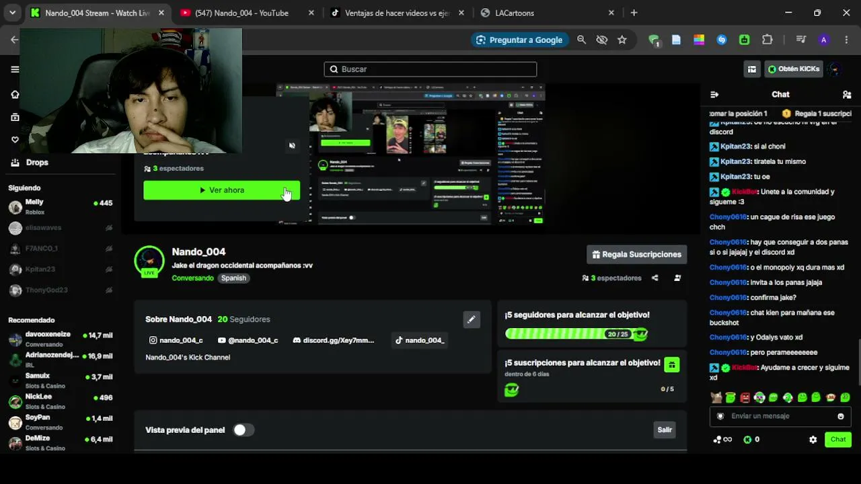Open the profile avatar menu on Kick
This screenshot has height=484, width=861.
tap(835, 69)
